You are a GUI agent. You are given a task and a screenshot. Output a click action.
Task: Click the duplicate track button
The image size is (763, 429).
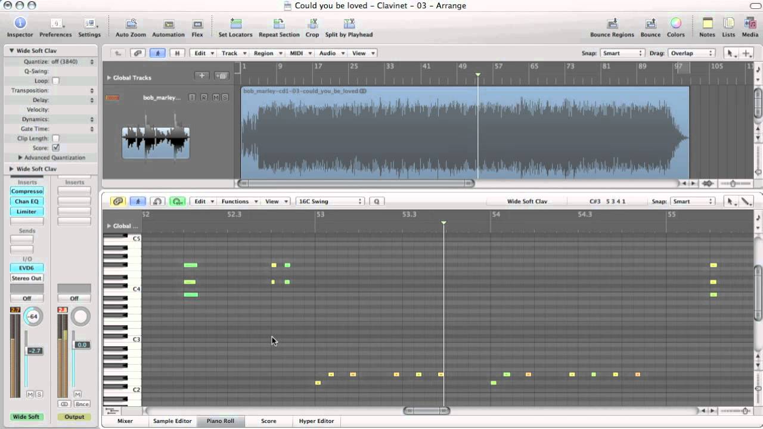(x=221, y=76)
